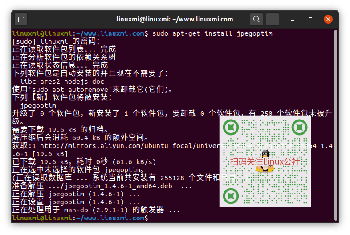Click the line '解压缩后会消耗 60.4 kB'

coord(80,137)
